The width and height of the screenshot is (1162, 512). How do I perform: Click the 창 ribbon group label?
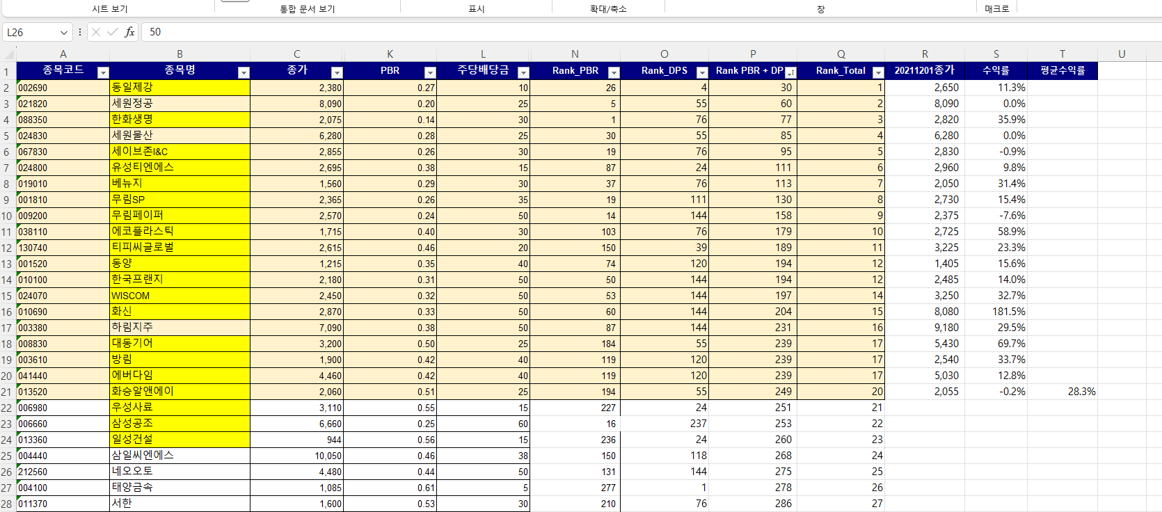point(821,9)
